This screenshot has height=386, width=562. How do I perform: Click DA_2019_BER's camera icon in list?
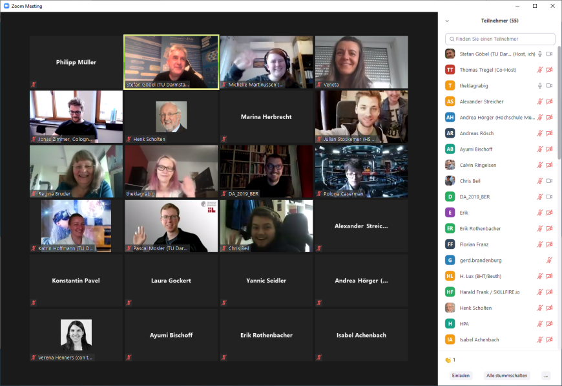(x=549, y=197)
